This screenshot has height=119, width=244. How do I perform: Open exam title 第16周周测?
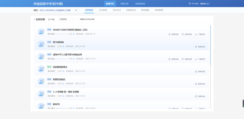[58, 42]
